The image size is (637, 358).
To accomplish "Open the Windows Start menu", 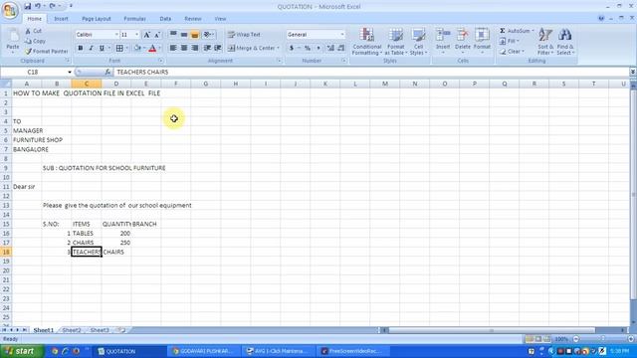I will pos(21,351).
